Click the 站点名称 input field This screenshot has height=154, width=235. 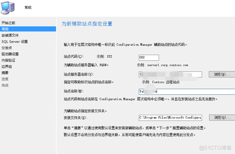[x=187, y=91]
